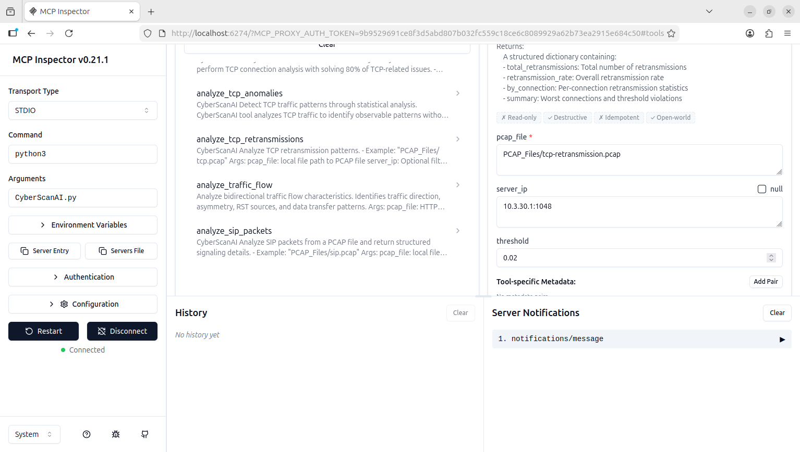Open the System theme dropdown
Viewport: 800px width, 452px height.
34,434
